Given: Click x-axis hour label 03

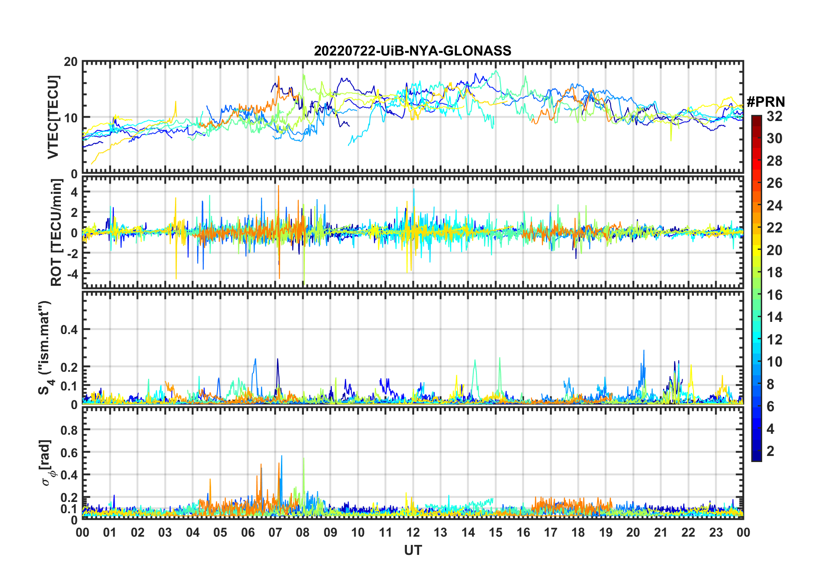Looking at the screenshot, I should click(x=165, y=532).
